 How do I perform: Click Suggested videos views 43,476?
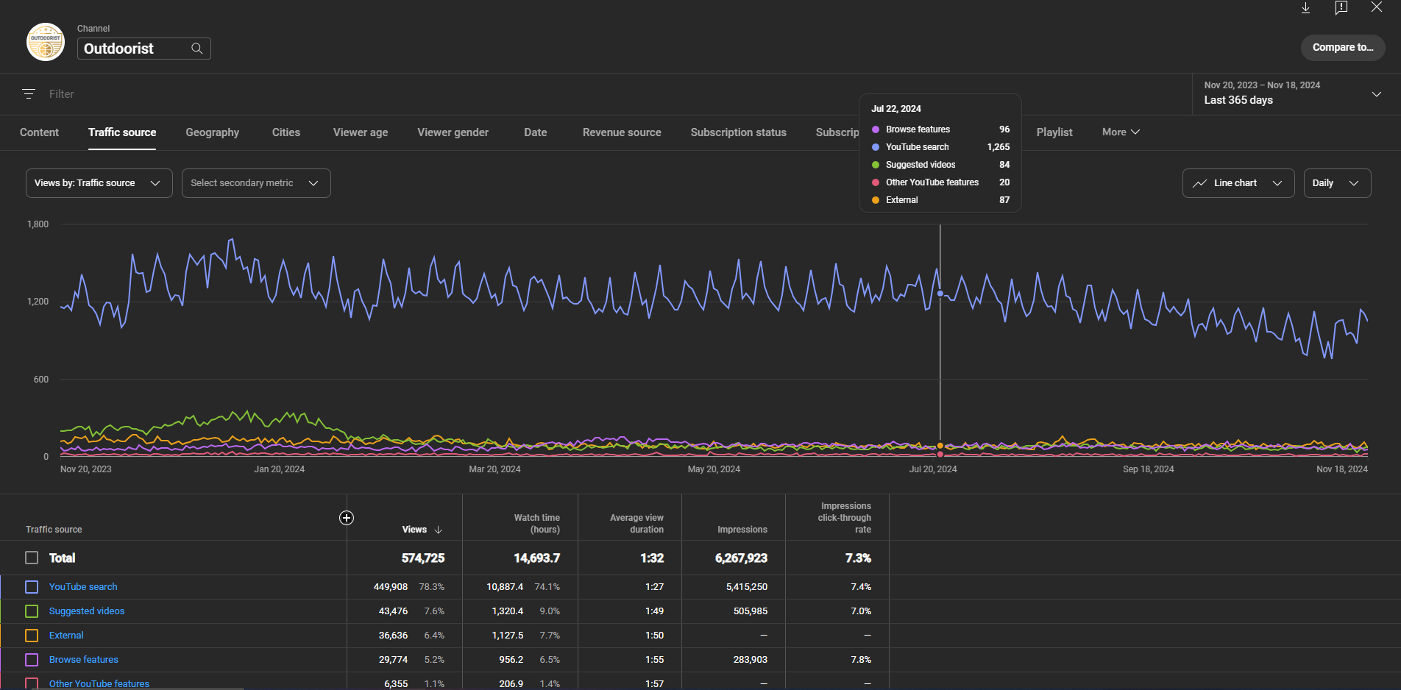393,611
